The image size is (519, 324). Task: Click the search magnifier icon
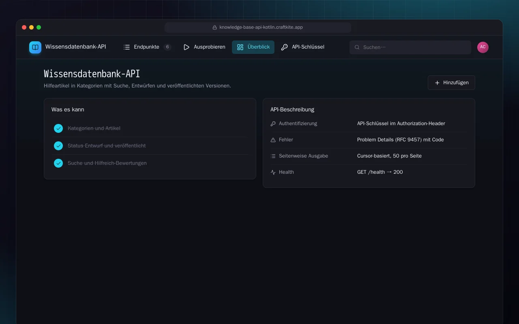coord(357,47)
